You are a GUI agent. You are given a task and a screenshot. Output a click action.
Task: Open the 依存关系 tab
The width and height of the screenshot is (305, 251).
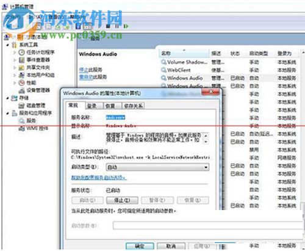[134, 106]
